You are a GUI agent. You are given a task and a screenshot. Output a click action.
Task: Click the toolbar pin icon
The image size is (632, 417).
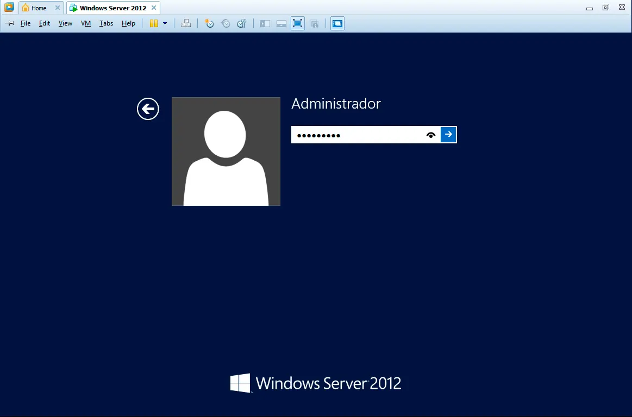click(10, 23)
